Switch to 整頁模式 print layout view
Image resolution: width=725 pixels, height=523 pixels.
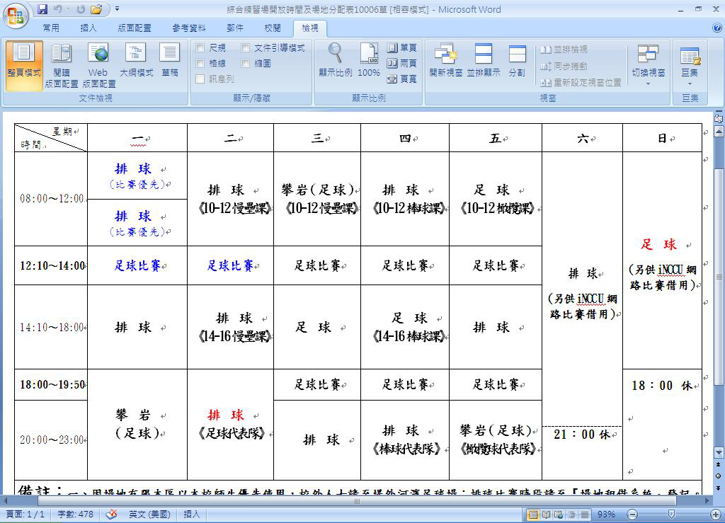pos(24,65)
